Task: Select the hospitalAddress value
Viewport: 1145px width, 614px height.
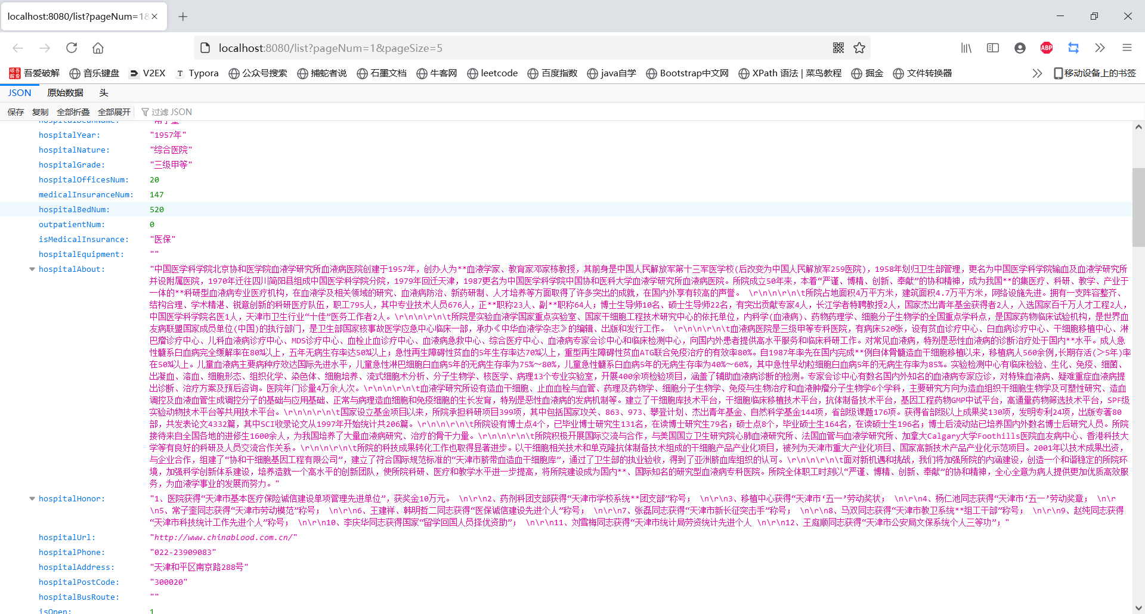Action: [x=199, y=567]
